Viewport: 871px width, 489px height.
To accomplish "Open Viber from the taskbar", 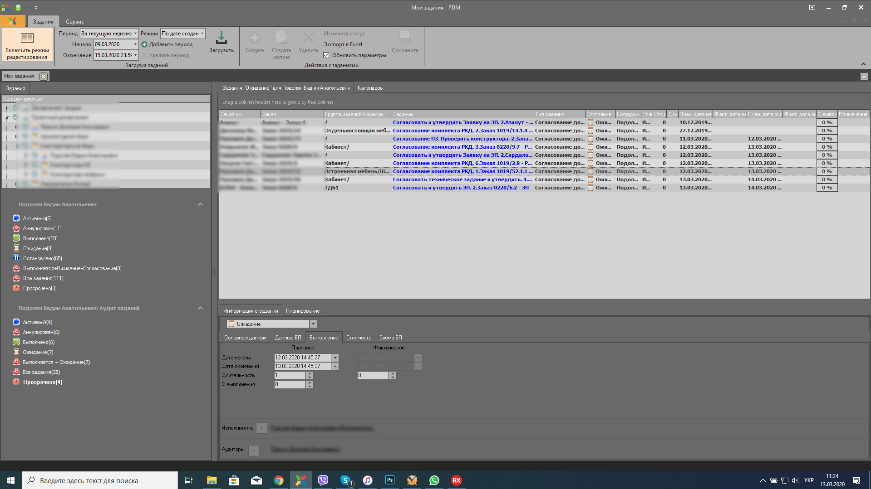I will point(323,480).
